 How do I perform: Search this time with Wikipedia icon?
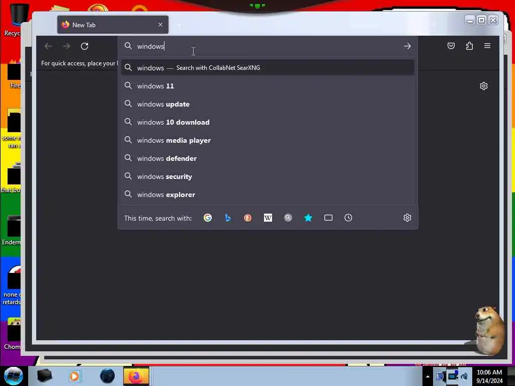(268, 218)
